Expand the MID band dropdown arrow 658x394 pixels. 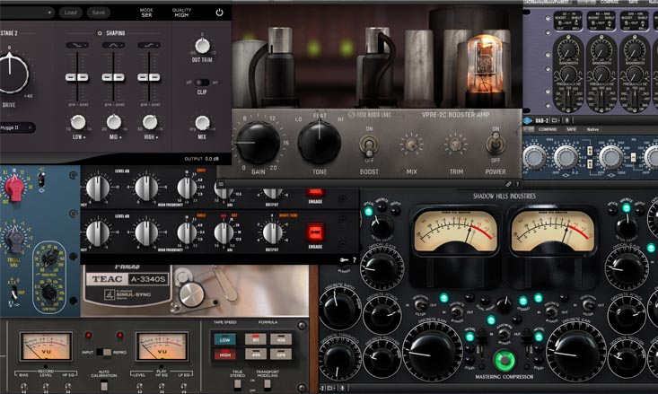[x=120, y=137]
